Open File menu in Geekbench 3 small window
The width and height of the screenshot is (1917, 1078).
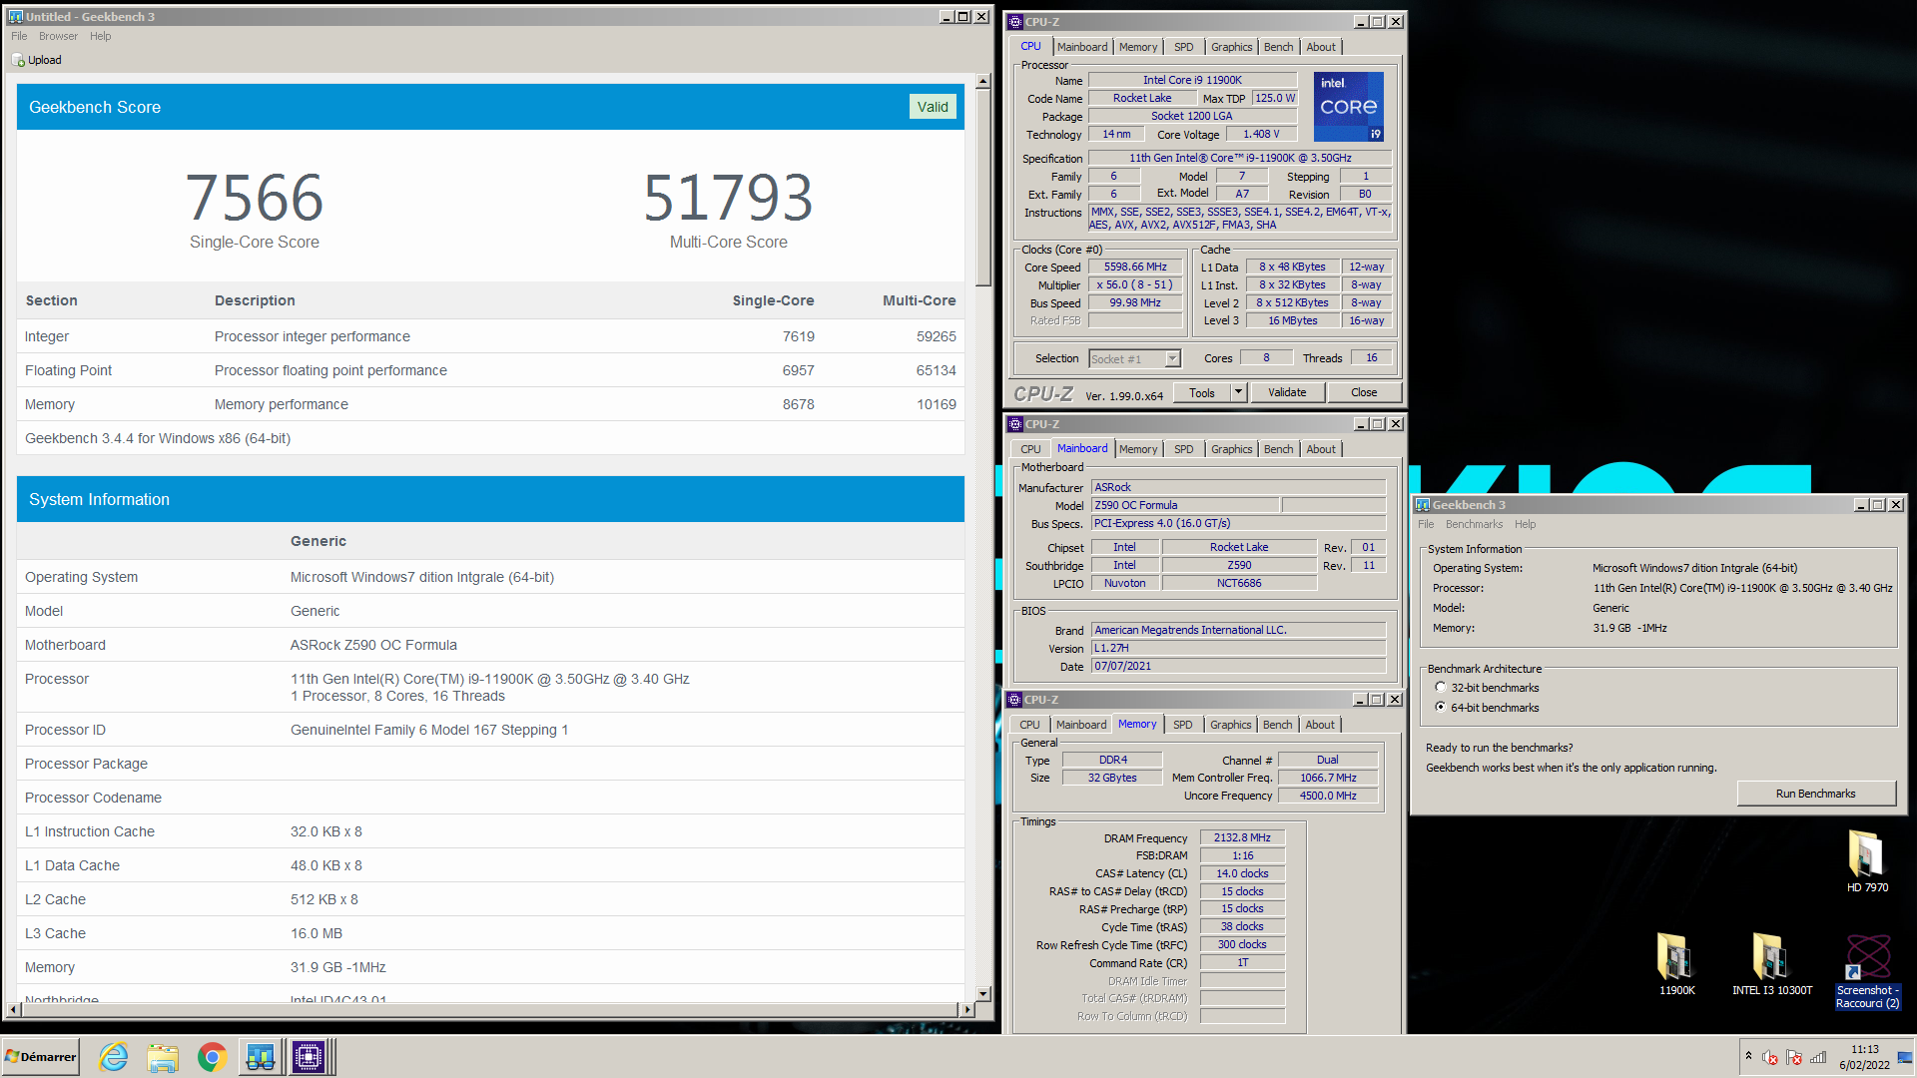coord(1426,524)
